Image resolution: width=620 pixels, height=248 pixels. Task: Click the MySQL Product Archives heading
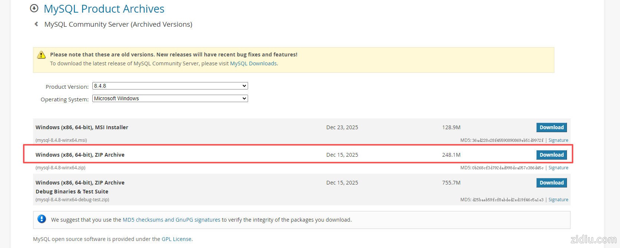(104, 9)
